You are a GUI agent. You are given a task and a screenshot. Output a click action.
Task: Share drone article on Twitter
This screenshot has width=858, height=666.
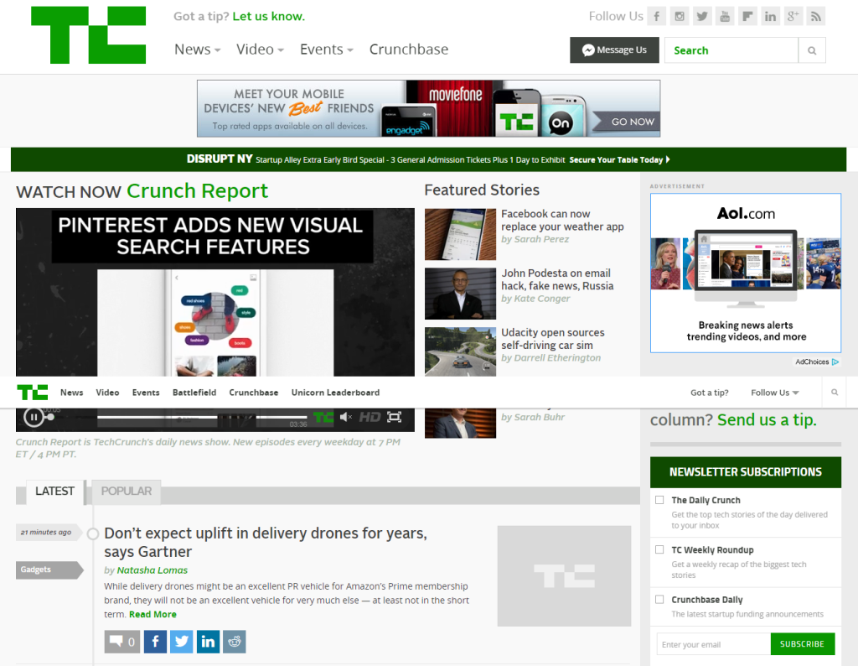point(182,642)
